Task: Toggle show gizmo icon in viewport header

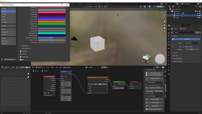Action: (x=145, y=7)
